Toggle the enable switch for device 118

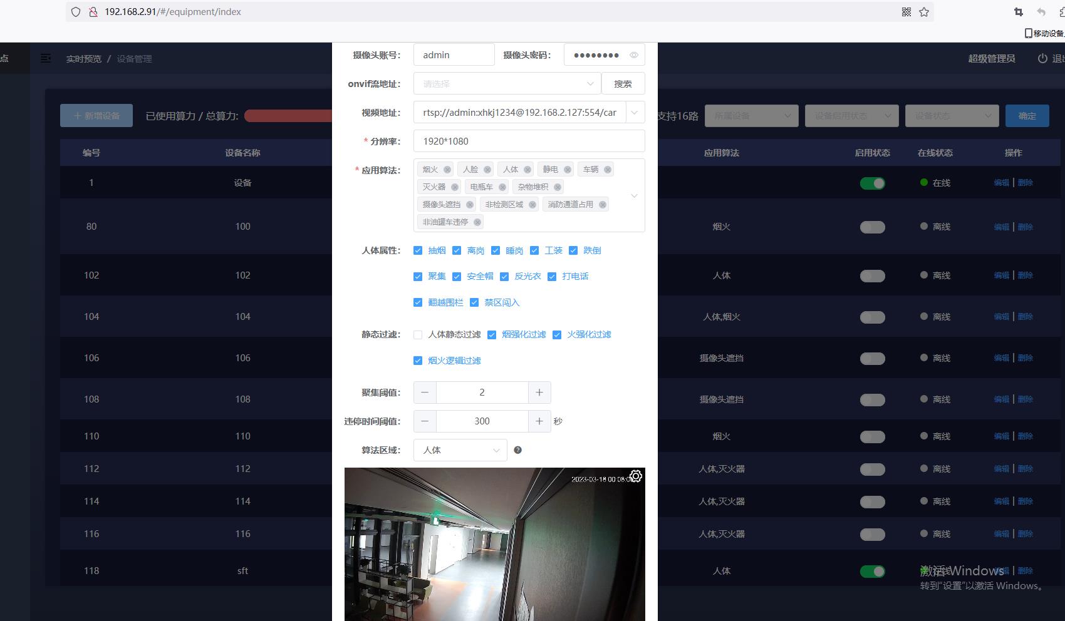pyautogui.click(x=872, y=571)
